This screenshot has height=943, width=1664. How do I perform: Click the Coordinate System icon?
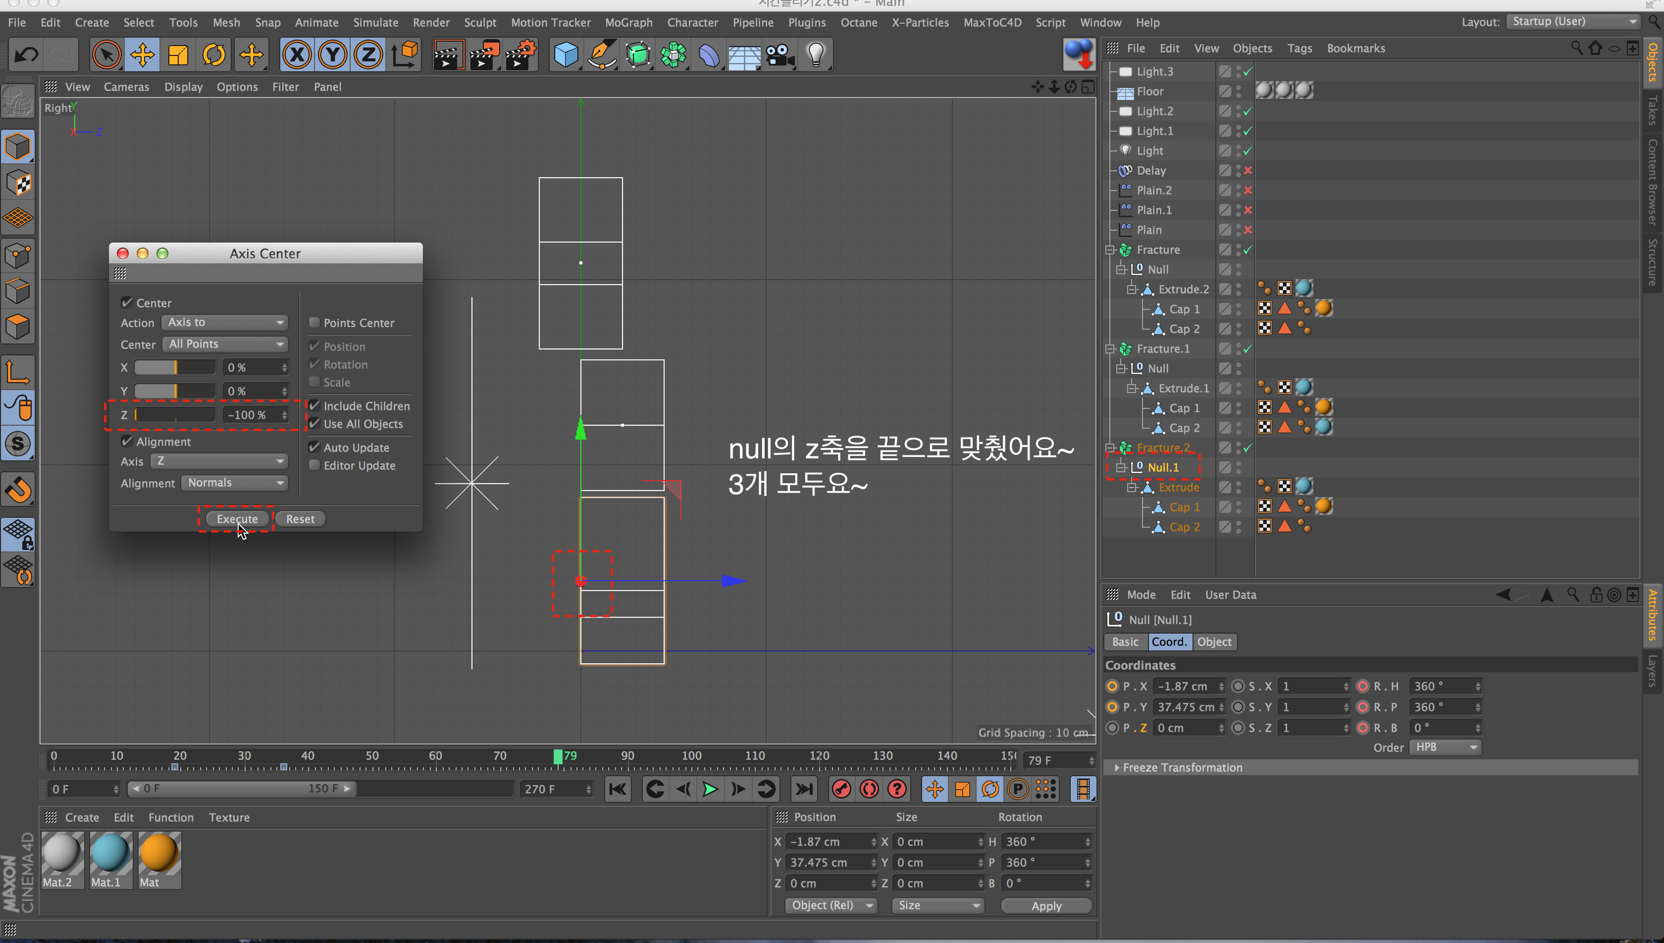(404, 55)
